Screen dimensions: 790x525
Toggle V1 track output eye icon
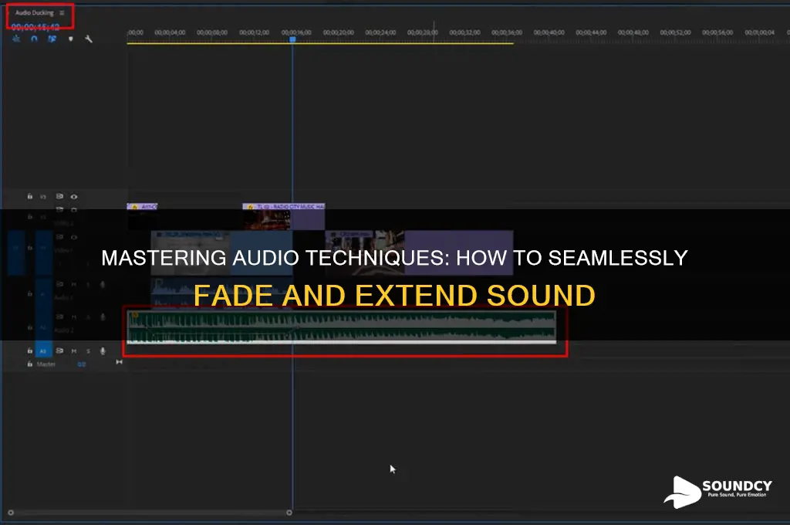(x=74, y=237)
